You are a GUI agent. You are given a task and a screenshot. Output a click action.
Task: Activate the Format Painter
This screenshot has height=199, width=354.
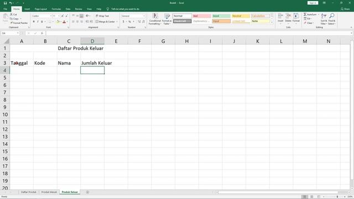click(19, 23)
